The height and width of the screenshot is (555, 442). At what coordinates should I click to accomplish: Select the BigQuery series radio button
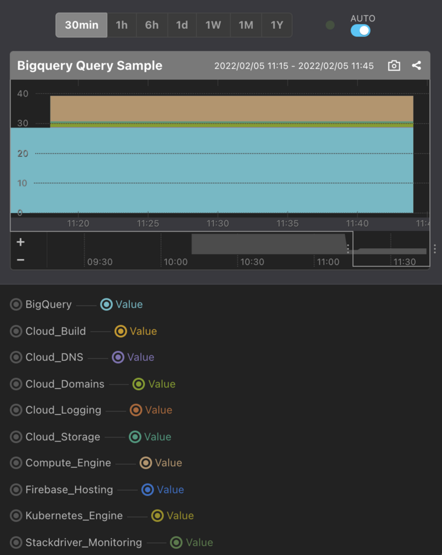(16, 304)
